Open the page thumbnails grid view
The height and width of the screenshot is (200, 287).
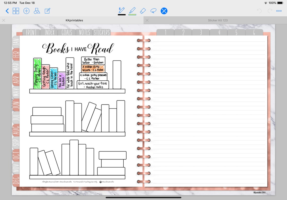pyautogui.click(x=16, y=11)
